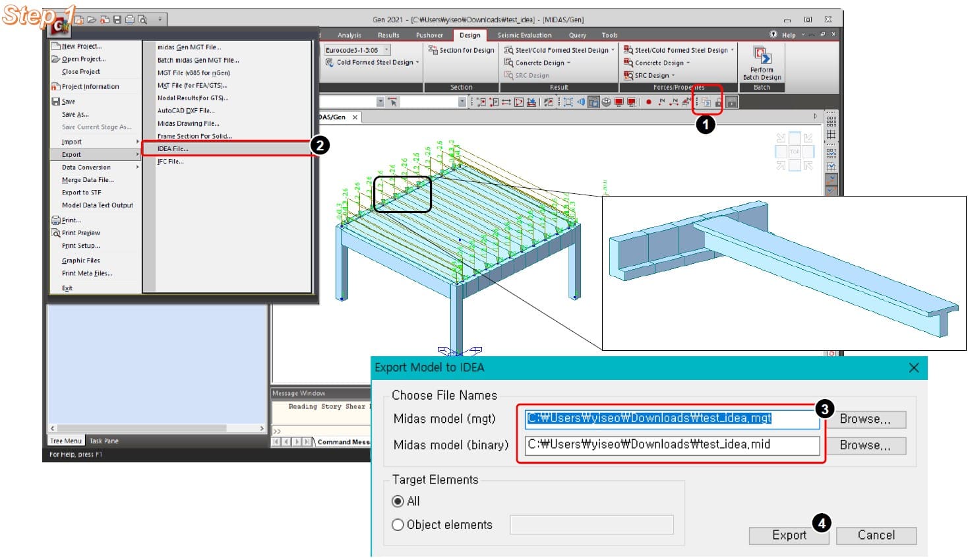Switch to the Results ribbon tab
This screenshot has width=968, height=558.
tap(388, 36)
